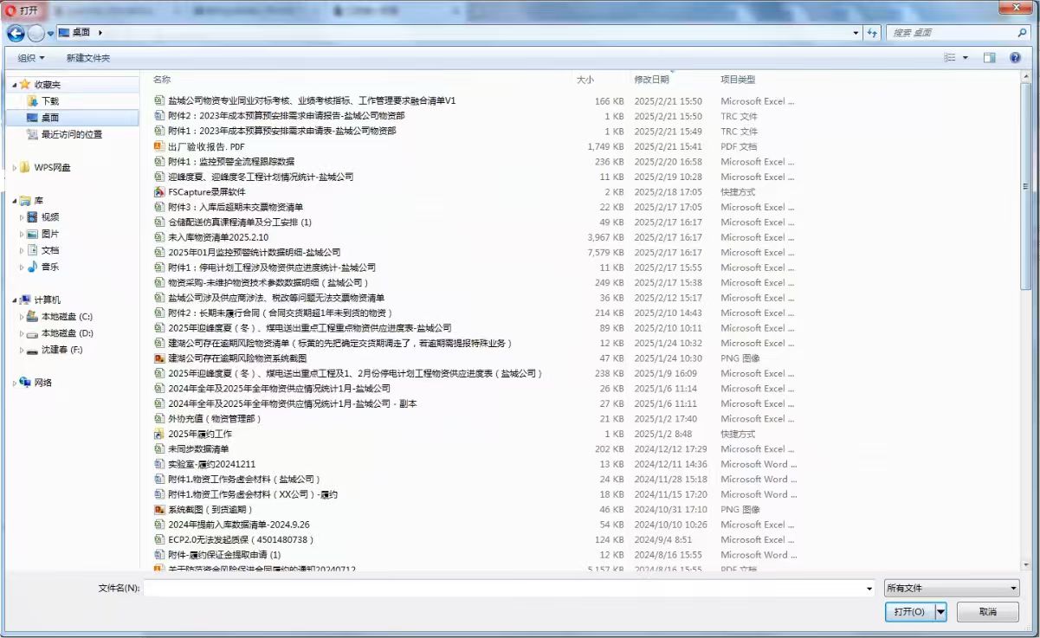Click the help question mark icon
The width and height of the screenshot is (1040, 638).
[1015, 58]
